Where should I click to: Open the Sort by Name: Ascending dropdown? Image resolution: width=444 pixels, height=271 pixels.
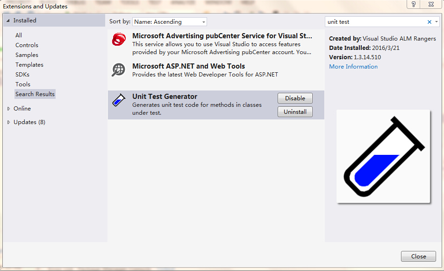coord(169,22)
